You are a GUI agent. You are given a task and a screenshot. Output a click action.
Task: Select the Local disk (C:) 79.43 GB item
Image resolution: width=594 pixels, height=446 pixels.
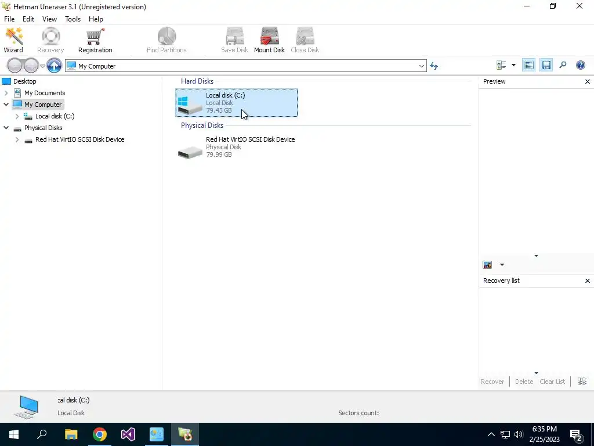(x=237, y=103)
